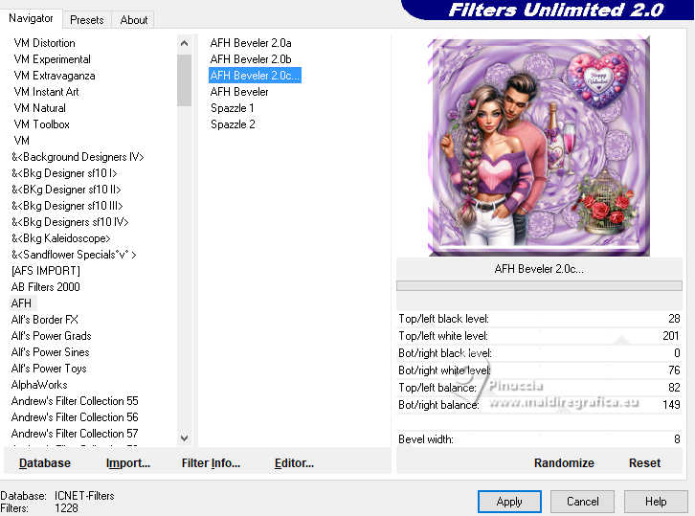
Task: Click the category list scroll-down arrow
Action: [x=185, y=438]
